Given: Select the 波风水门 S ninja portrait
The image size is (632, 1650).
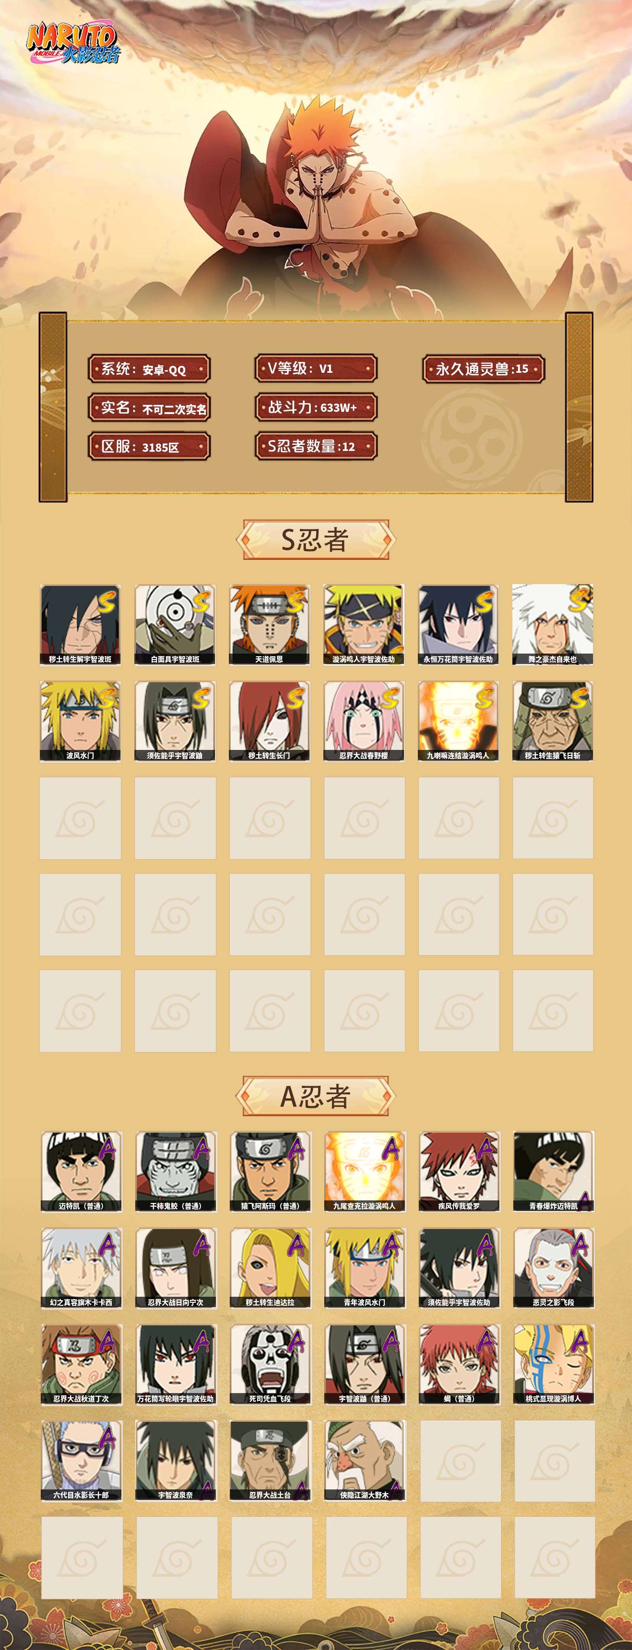Looking at the screenshot, I should pos(80,721).
